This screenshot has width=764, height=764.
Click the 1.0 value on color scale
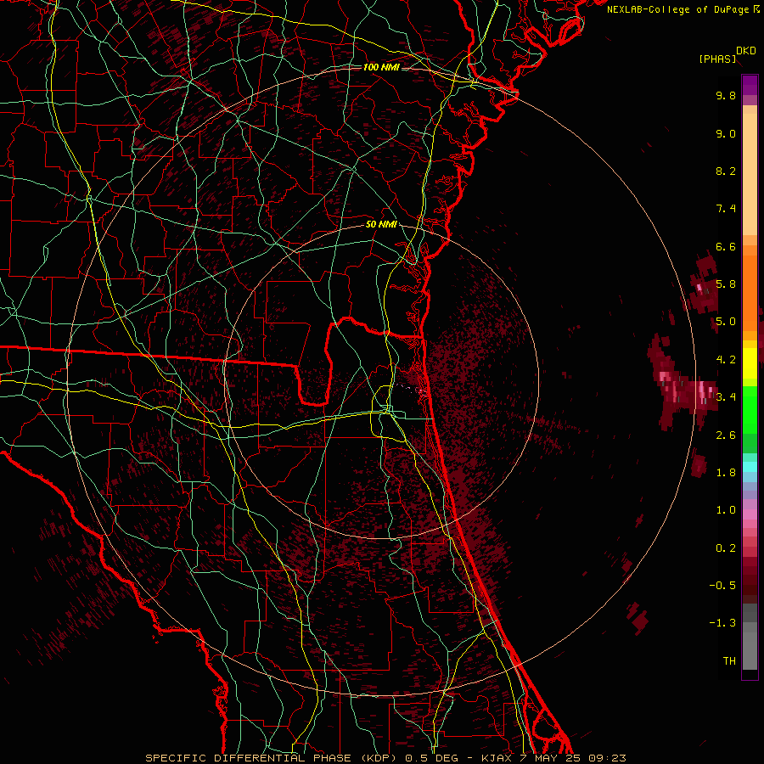(726, 510)
